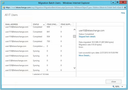This screenshot has height=90, width=128.
Task: Click the 'Data migrated: 10.5 MB' text
Action: point(96,42)
